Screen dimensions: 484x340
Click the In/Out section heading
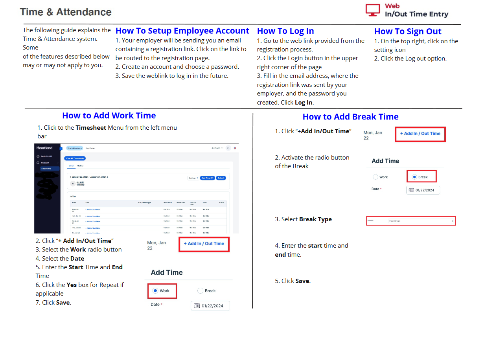pyautogui.click(x=73, y=197)
